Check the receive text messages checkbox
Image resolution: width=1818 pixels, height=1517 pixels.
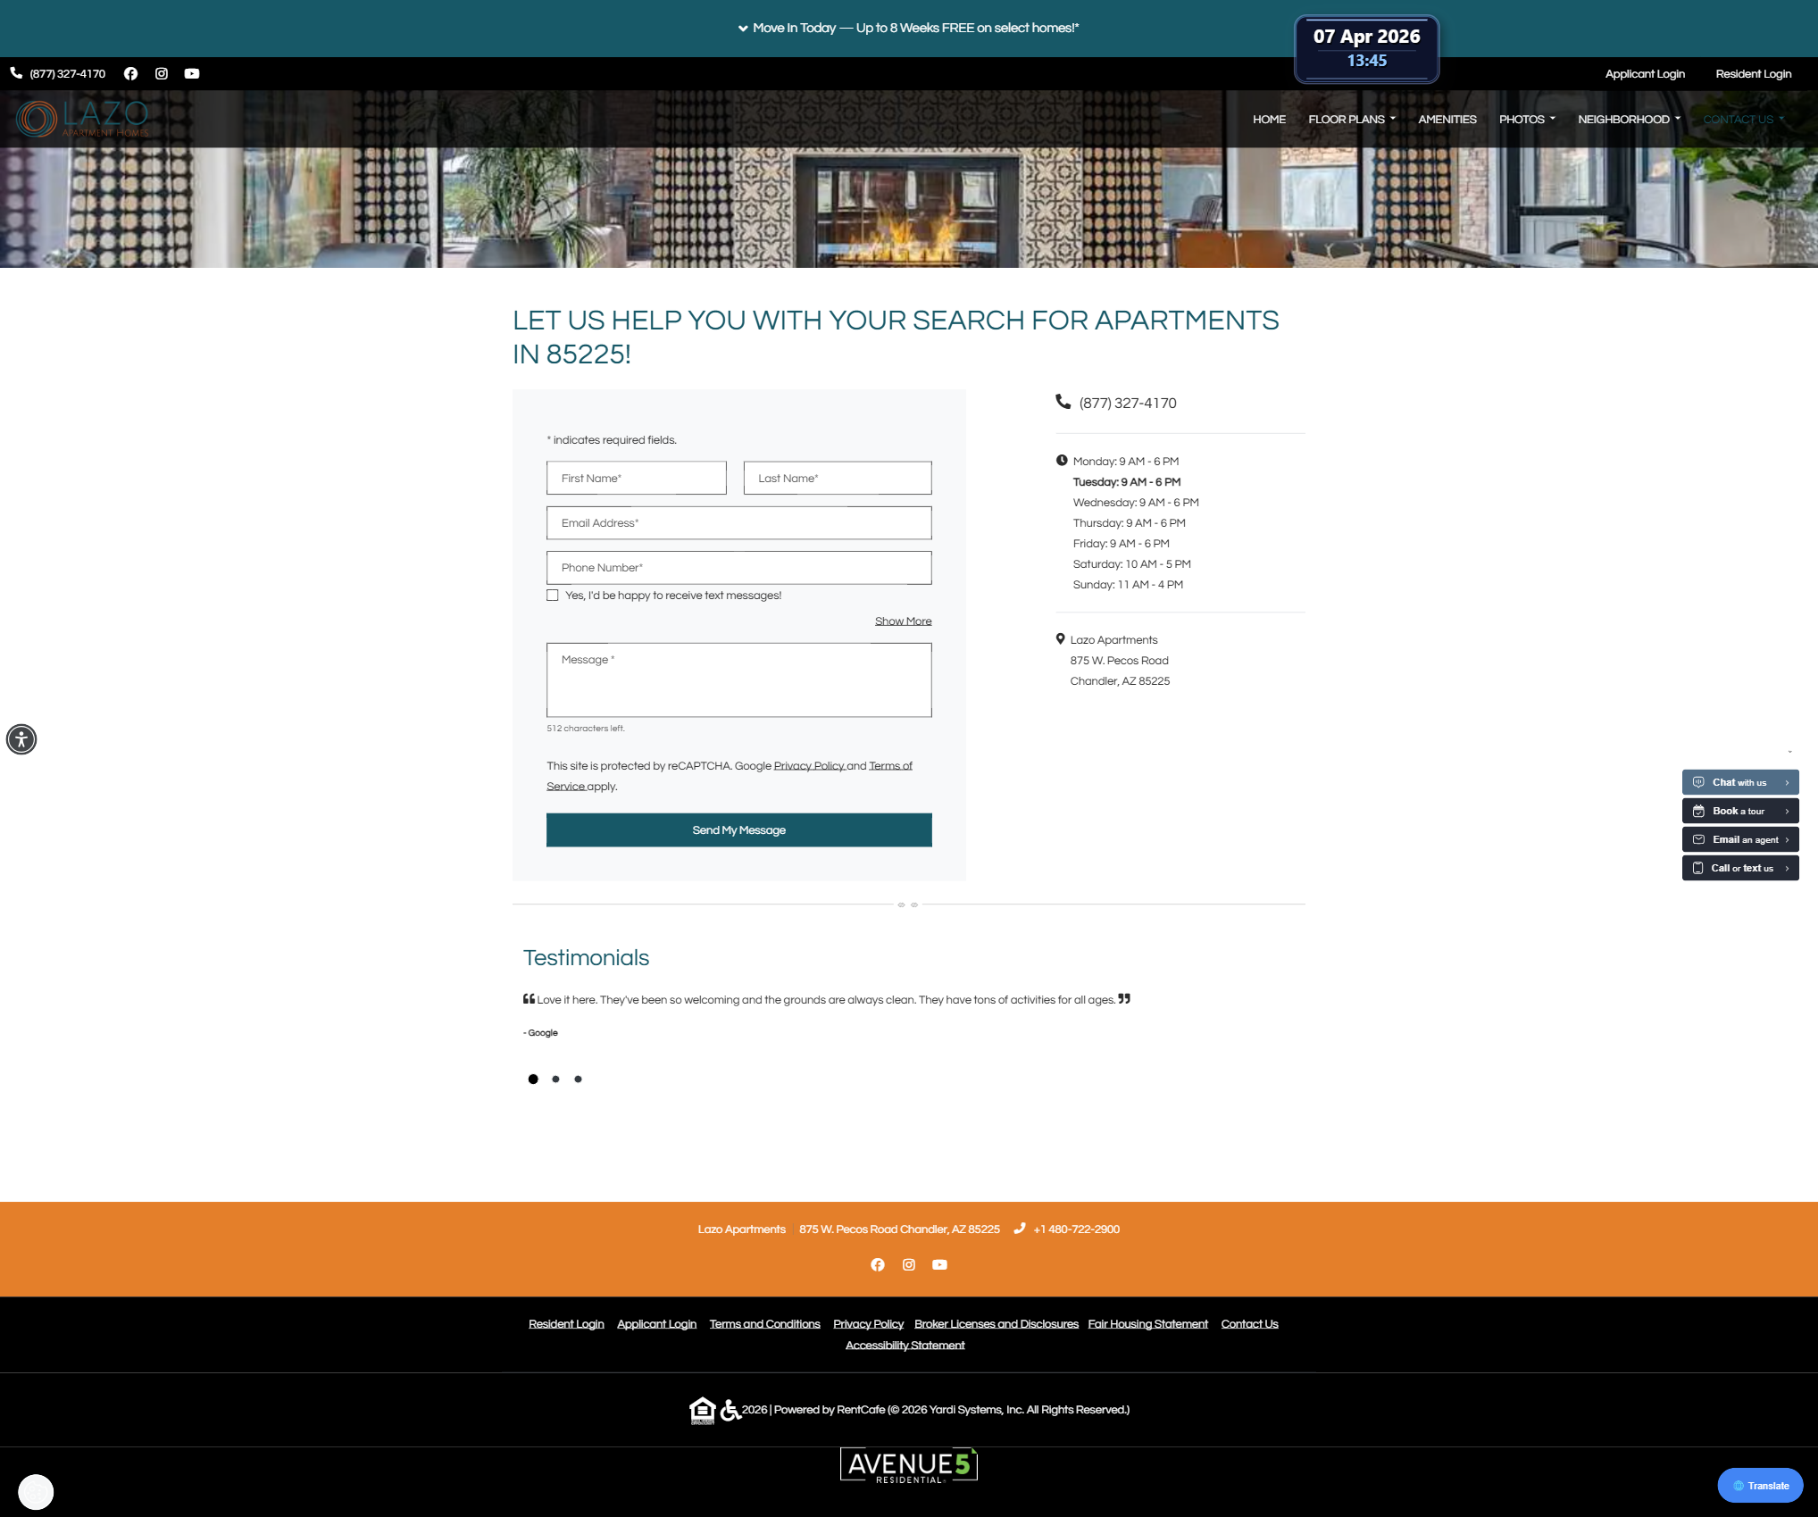[x=553, y=596]
